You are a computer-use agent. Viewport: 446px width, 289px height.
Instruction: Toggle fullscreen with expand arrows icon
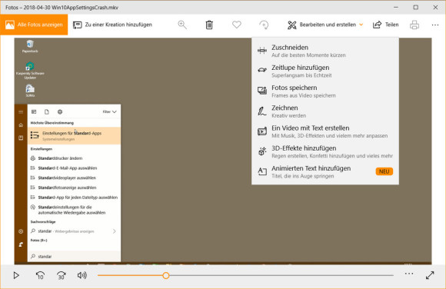tap(430, 275)
